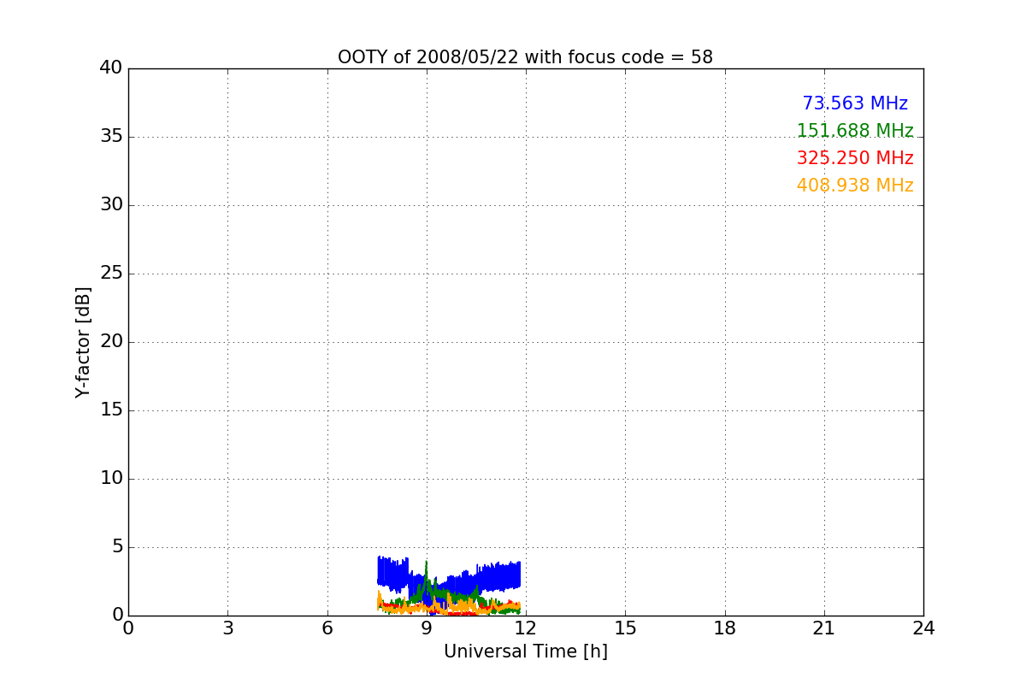
Task: Click y-axis tick label 20
Action: [111, 342]
